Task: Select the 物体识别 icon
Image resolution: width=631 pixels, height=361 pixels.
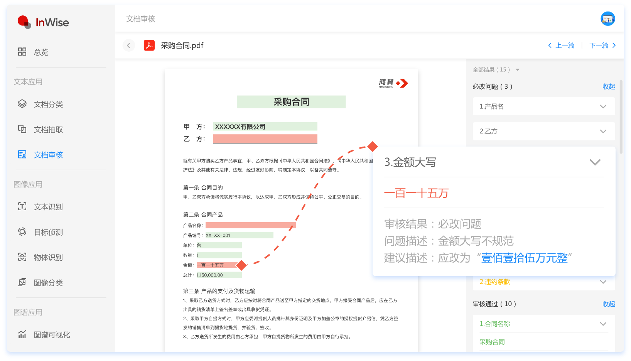Action: (22, 257)
